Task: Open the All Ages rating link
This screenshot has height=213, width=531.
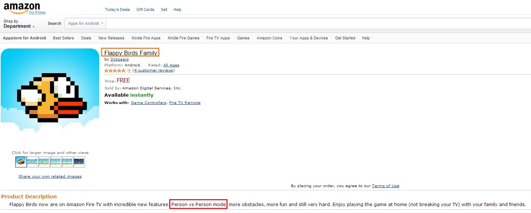Action: (171, 65)
